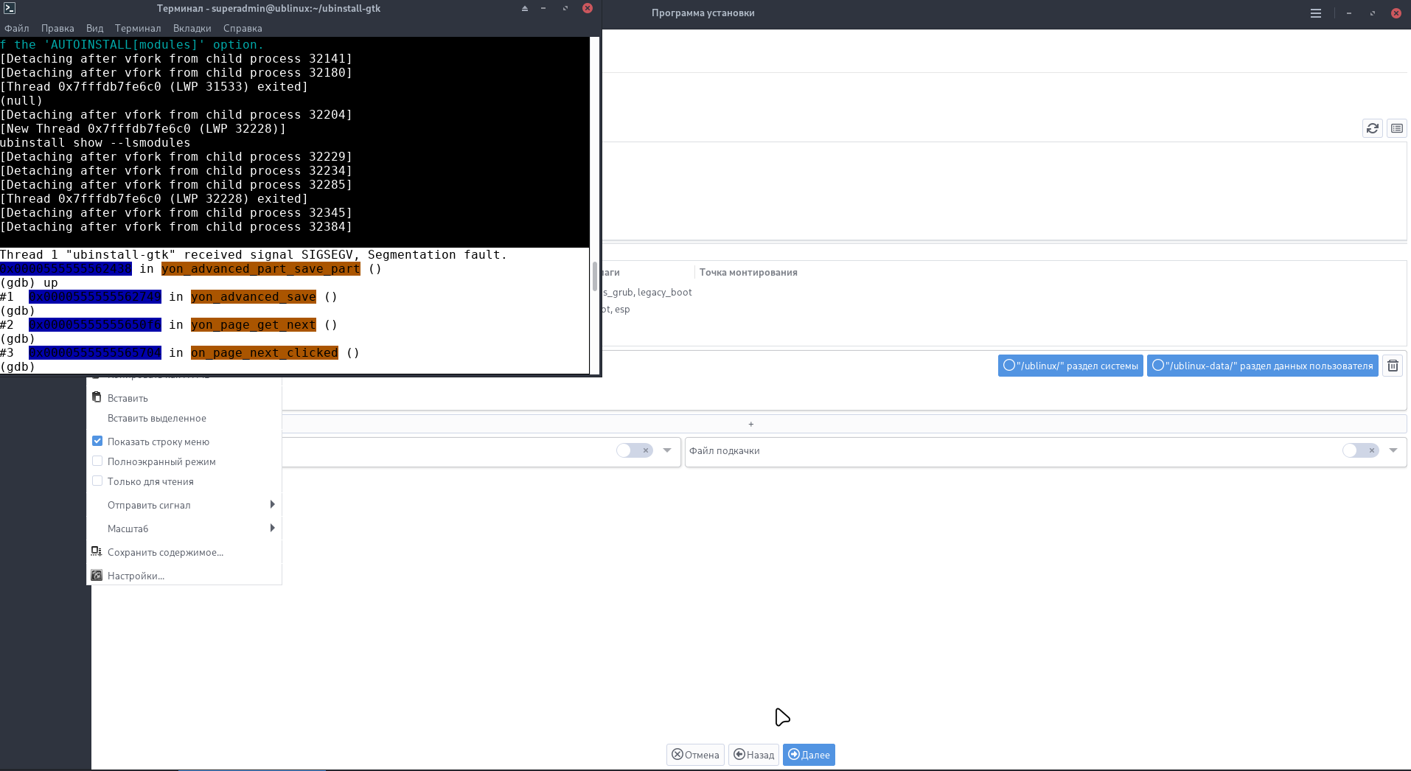The width and height of the screenshot is (1411, 771).
Task: Click the Далее button
Action: click(809, 755)
